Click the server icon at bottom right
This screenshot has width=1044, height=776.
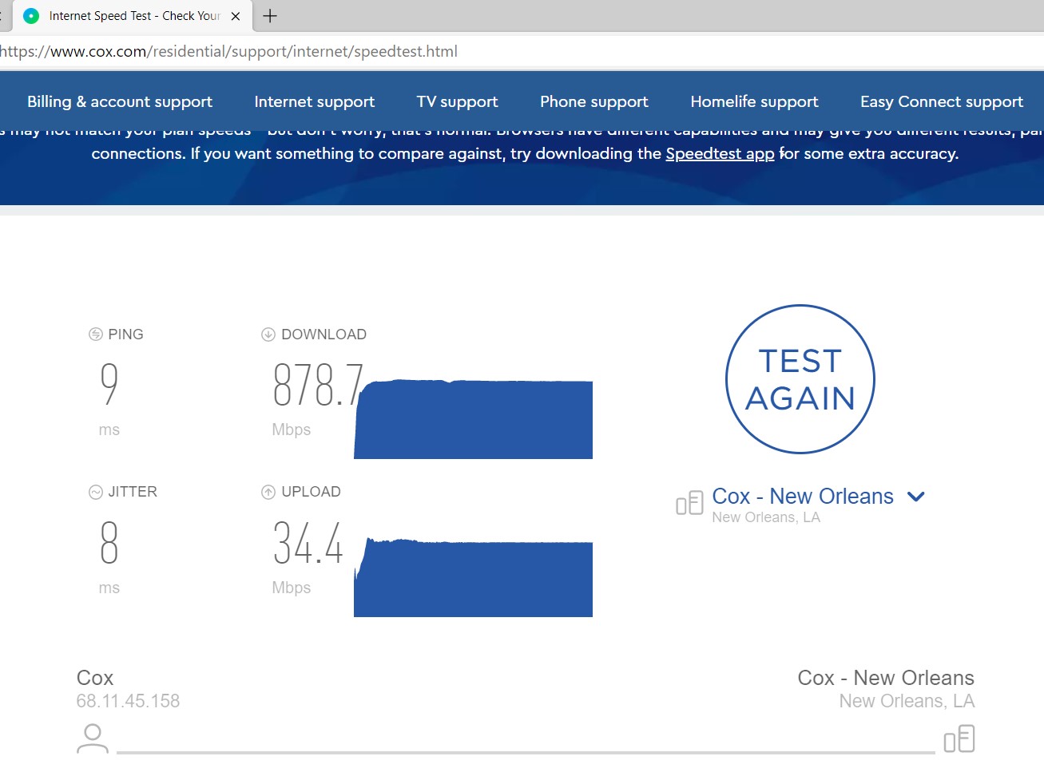click(959, 738)
